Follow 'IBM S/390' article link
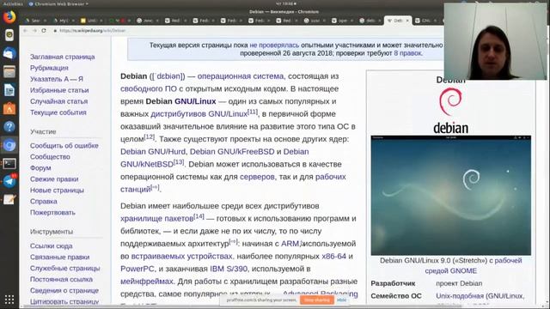This screenshot has width=550, height=309. 229,269
